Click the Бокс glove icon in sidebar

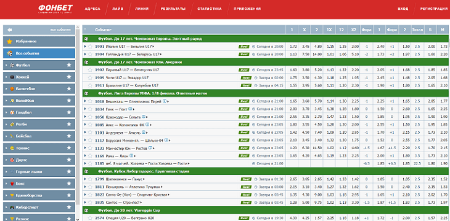click(x=12, y=184)
